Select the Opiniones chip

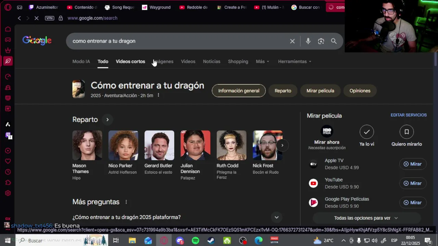click(360, 91)
